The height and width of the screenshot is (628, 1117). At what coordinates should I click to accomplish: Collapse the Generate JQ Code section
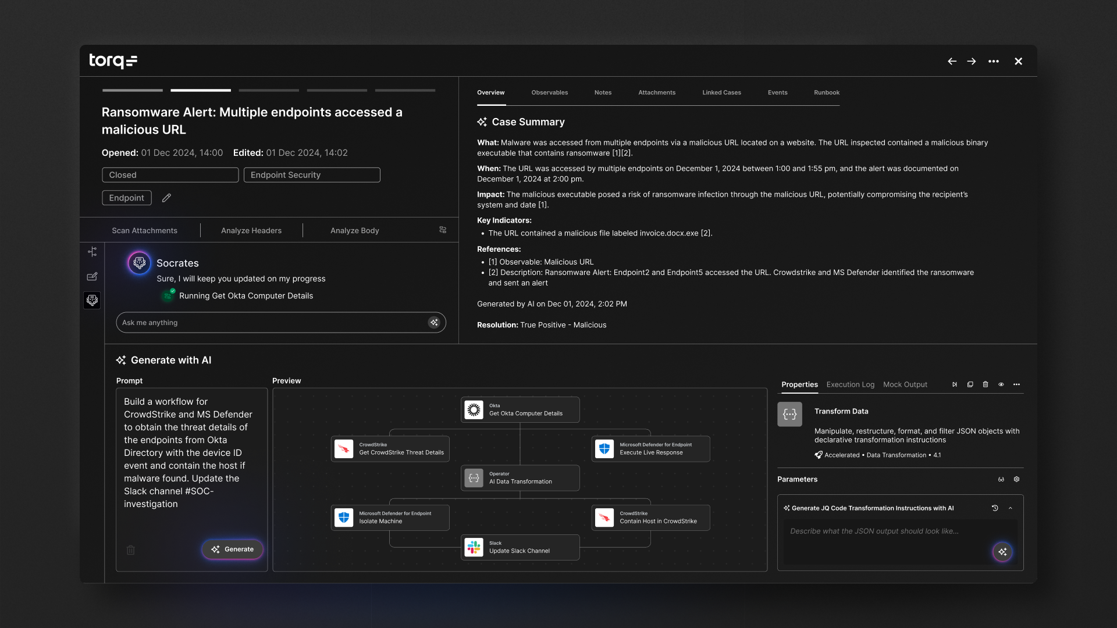[x=1011, y=508]
